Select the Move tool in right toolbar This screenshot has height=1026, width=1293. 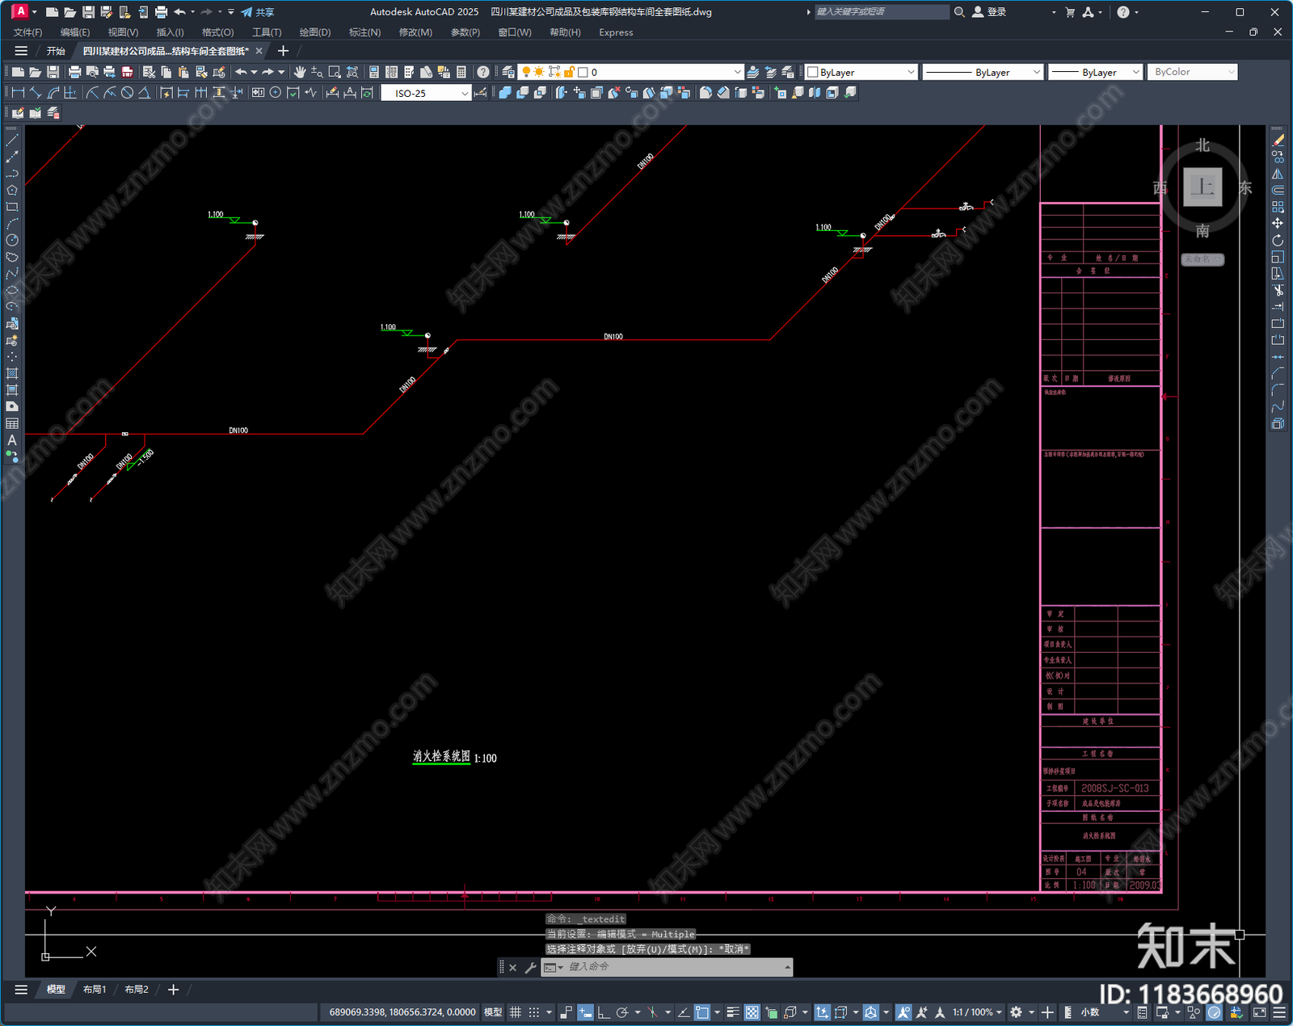coord(1278,224)
